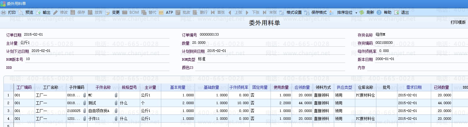
Task: Click 保存格式 save format icon
Action: point(306,13)
